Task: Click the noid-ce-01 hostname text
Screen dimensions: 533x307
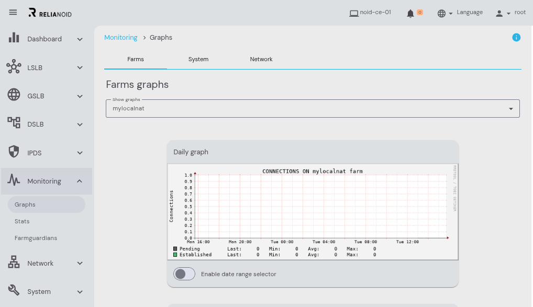Action: pos(375,12)
